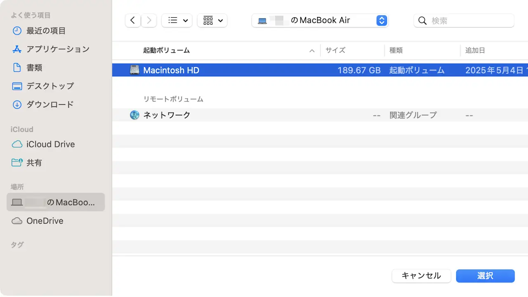Open the grouping options dropdown
The width and height of the screenshot is (528, 297).
[212, 20]
